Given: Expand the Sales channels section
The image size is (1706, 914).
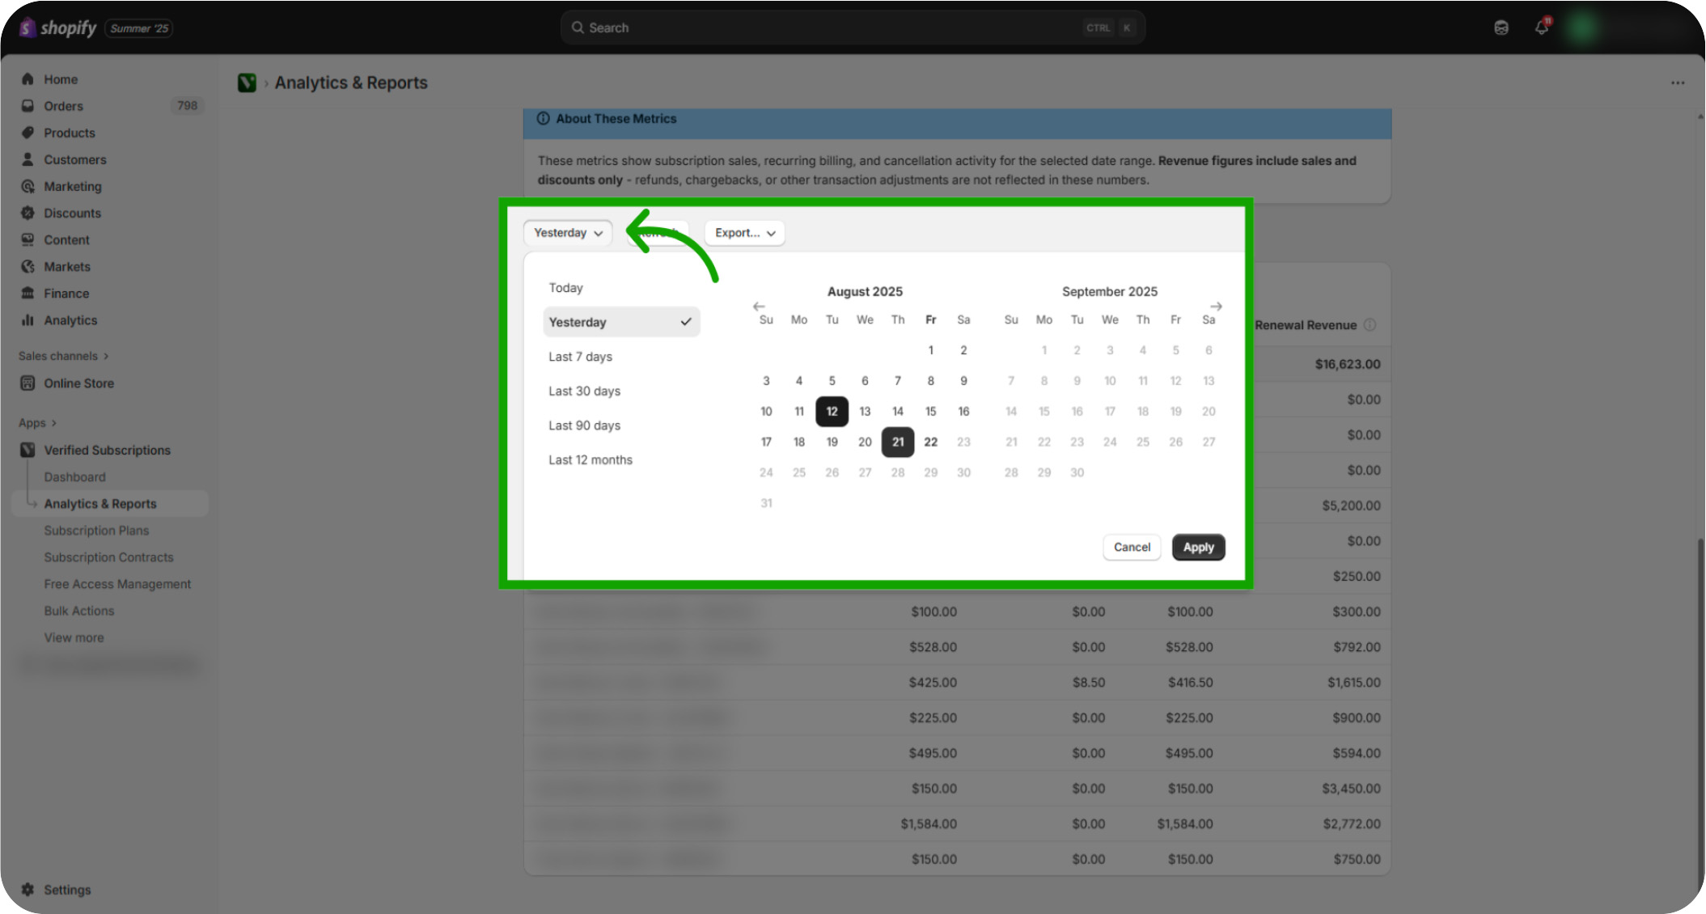Looking at the screenshot, I should point(63,356).
